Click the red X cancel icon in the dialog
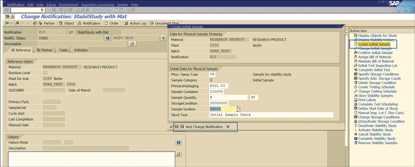The height and width of the screenshot is (167, 415). [x=228, y=127]
